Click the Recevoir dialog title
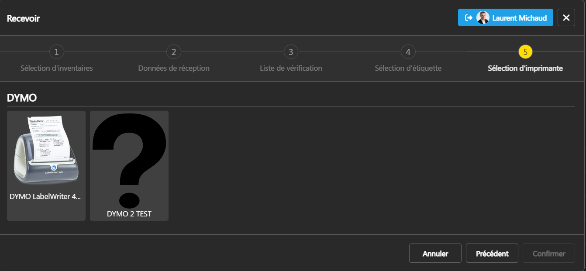This screenshot has height=271, width=586. click(24, 18)
